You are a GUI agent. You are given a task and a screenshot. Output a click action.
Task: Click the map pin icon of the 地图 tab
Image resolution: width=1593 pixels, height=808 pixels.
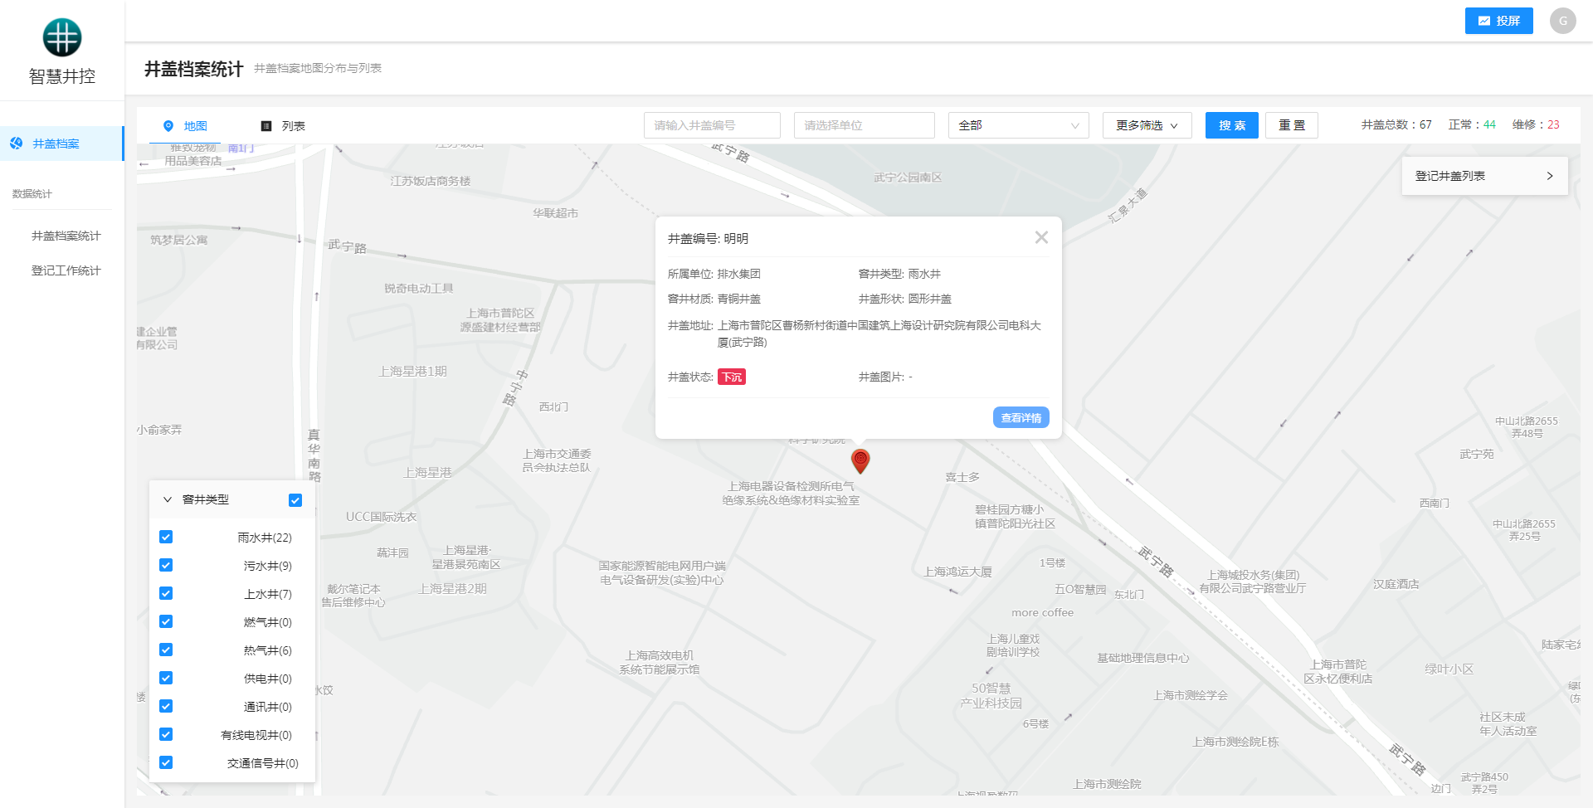(168, 126)
